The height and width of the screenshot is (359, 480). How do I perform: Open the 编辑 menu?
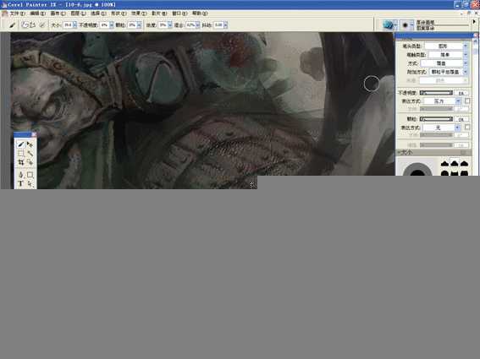click(x=37, y=14)
